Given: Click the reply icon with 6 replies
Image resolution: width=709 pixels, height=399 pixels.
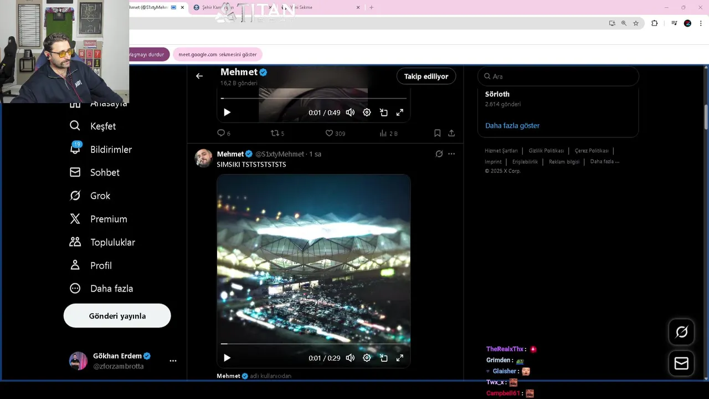Looking at the screenshot, I should point(224,133).
